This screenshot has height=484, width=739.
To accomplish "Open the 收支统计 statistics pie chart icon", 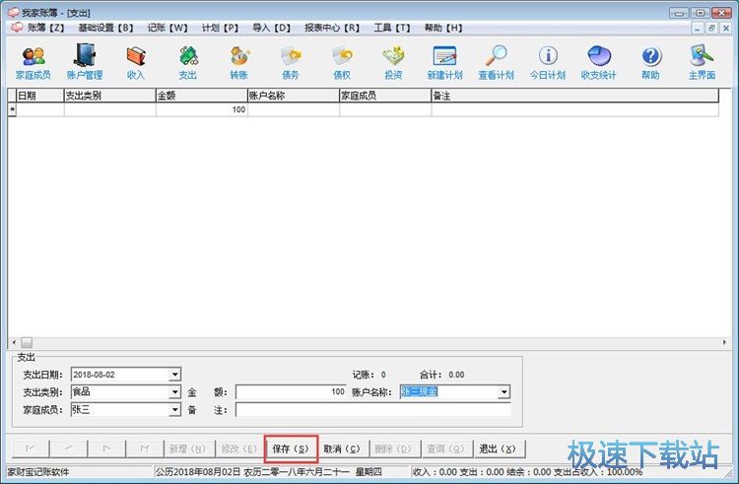I will (x=599, y=61).
